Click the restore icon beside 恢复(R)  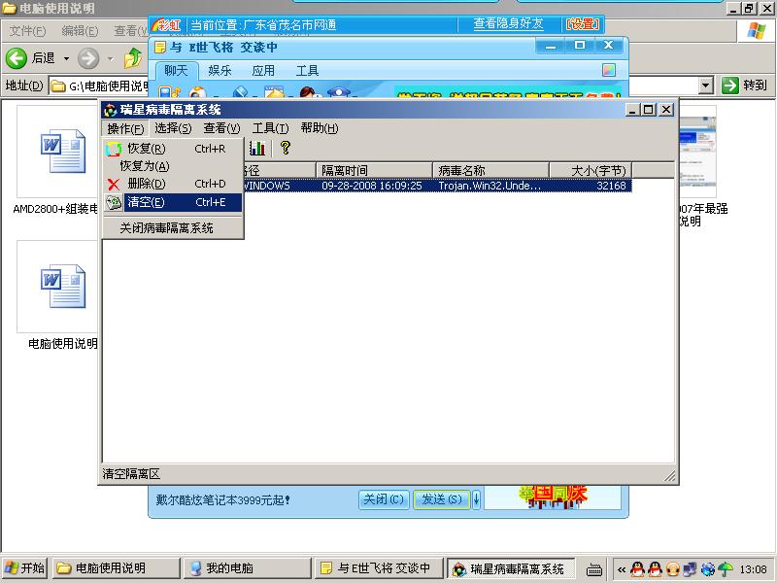tap(114, 149)
